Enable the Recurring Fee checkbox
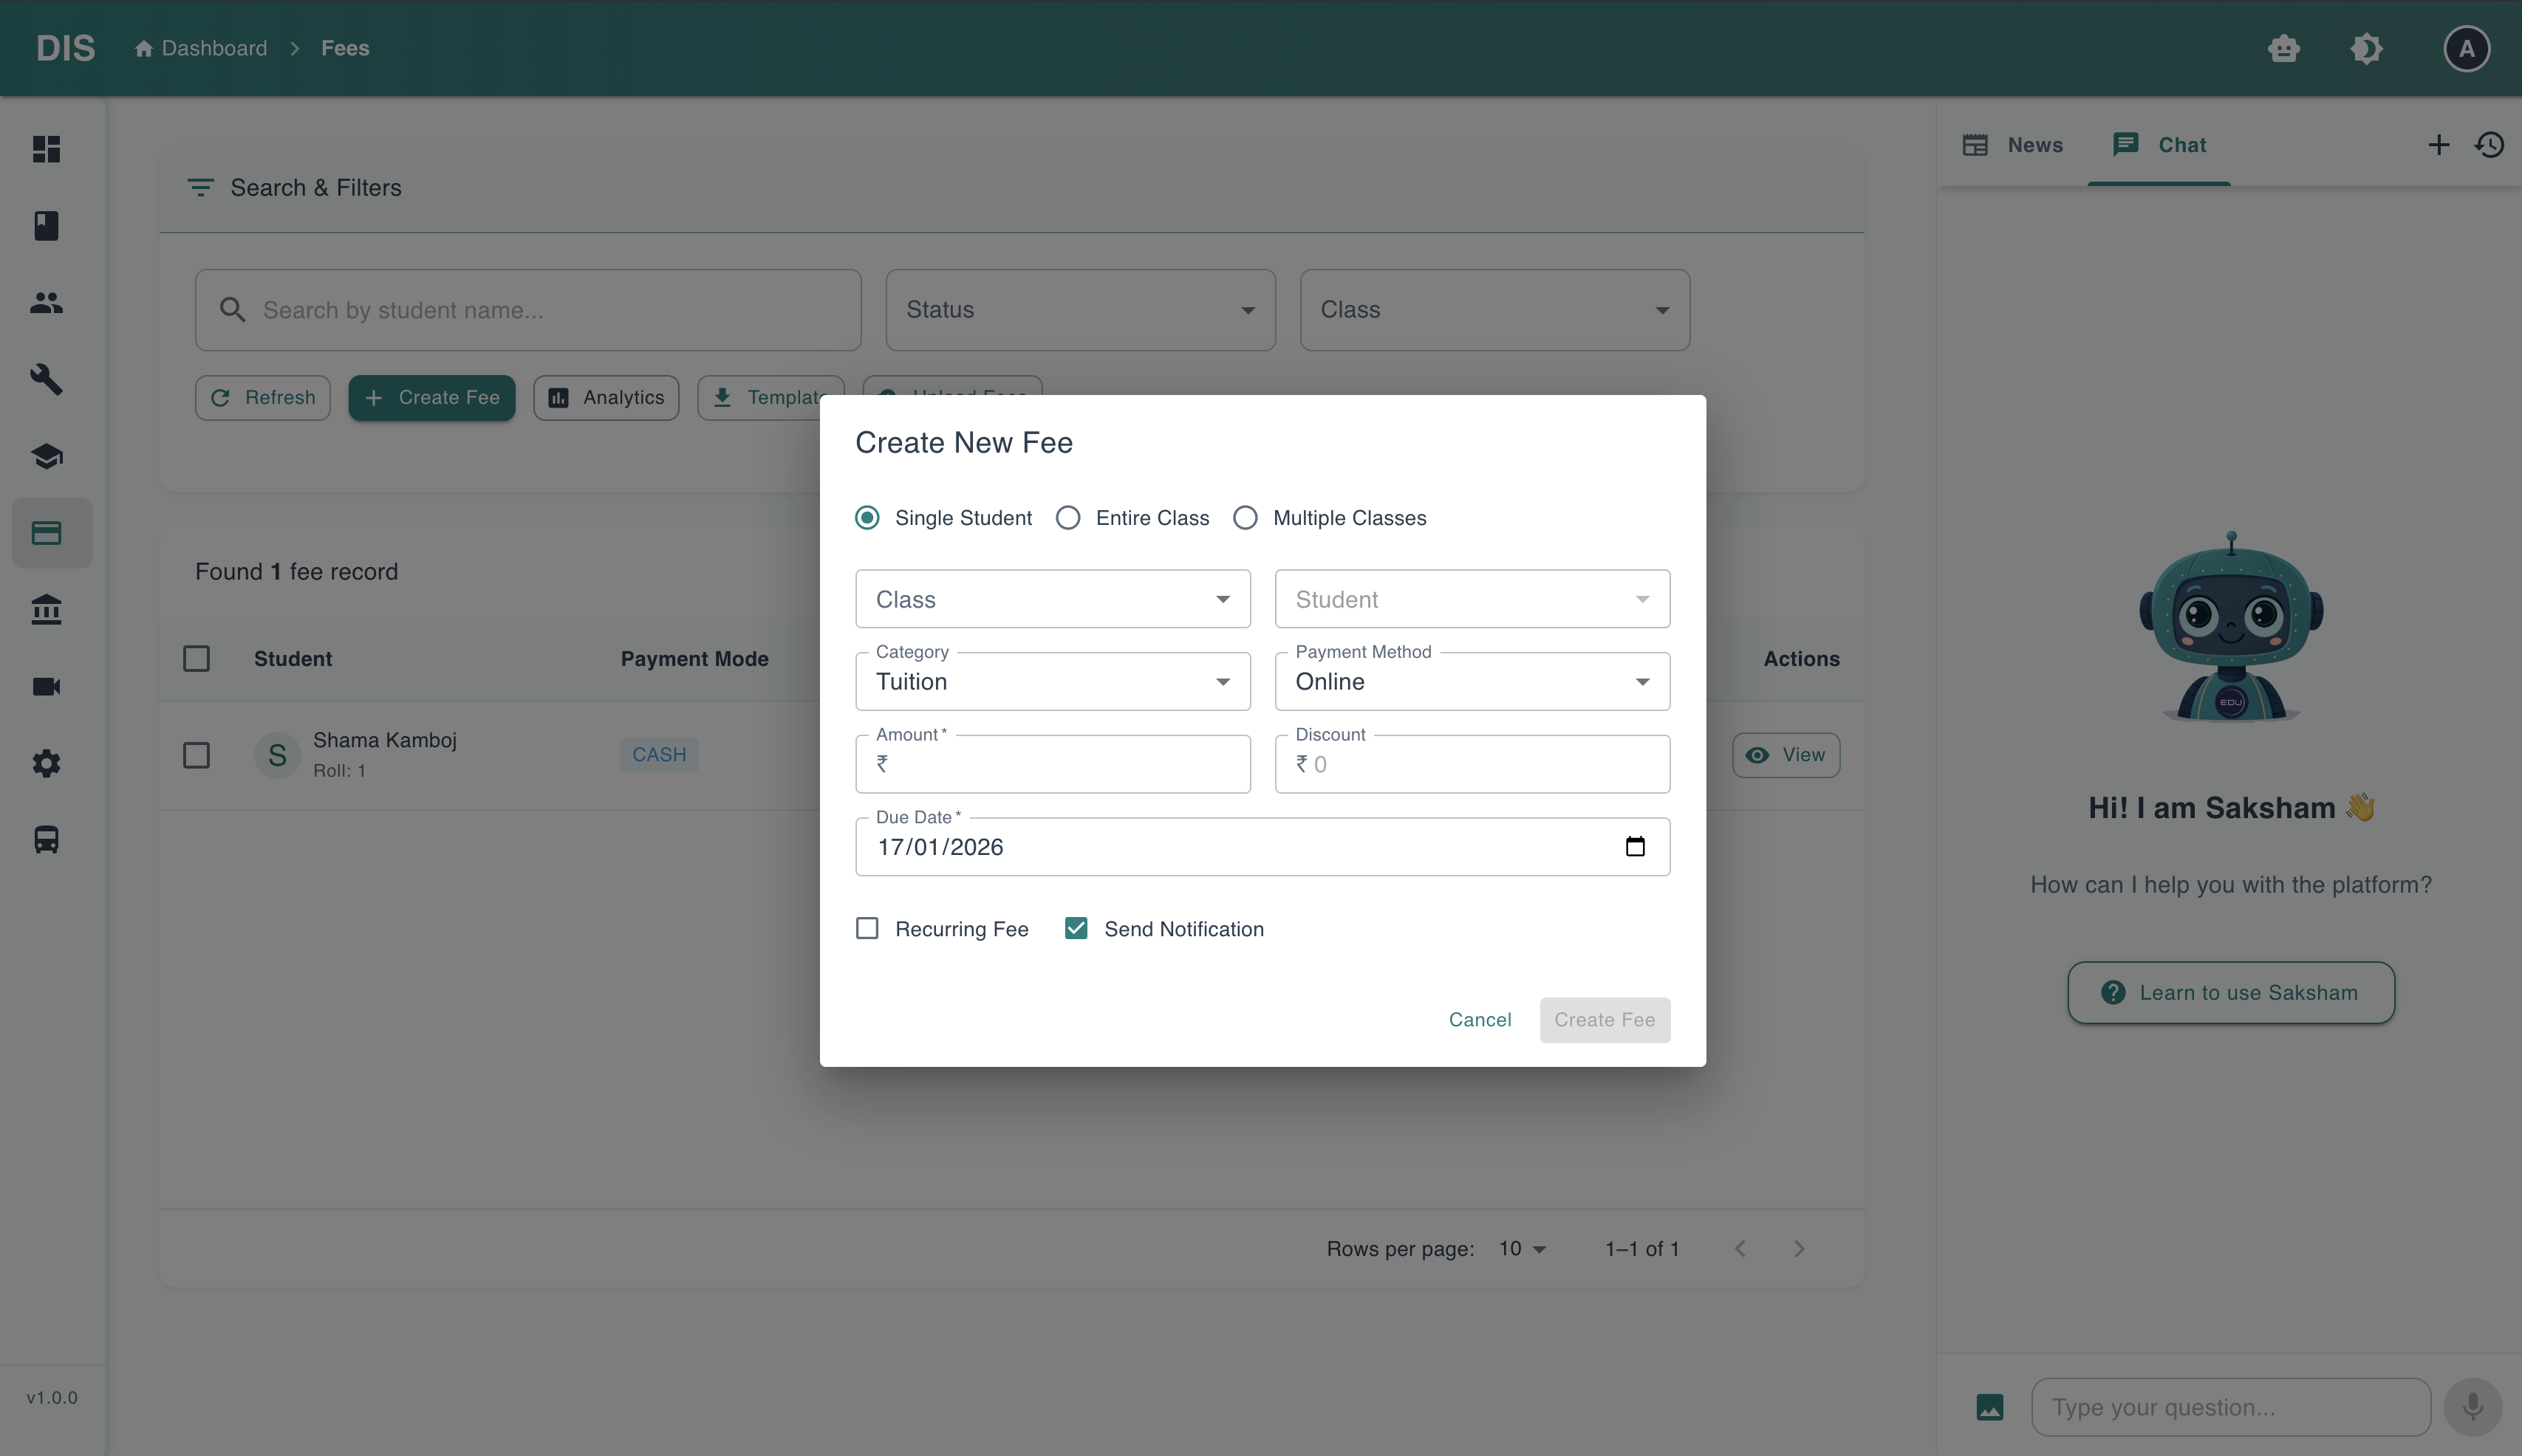 point(867,929)
